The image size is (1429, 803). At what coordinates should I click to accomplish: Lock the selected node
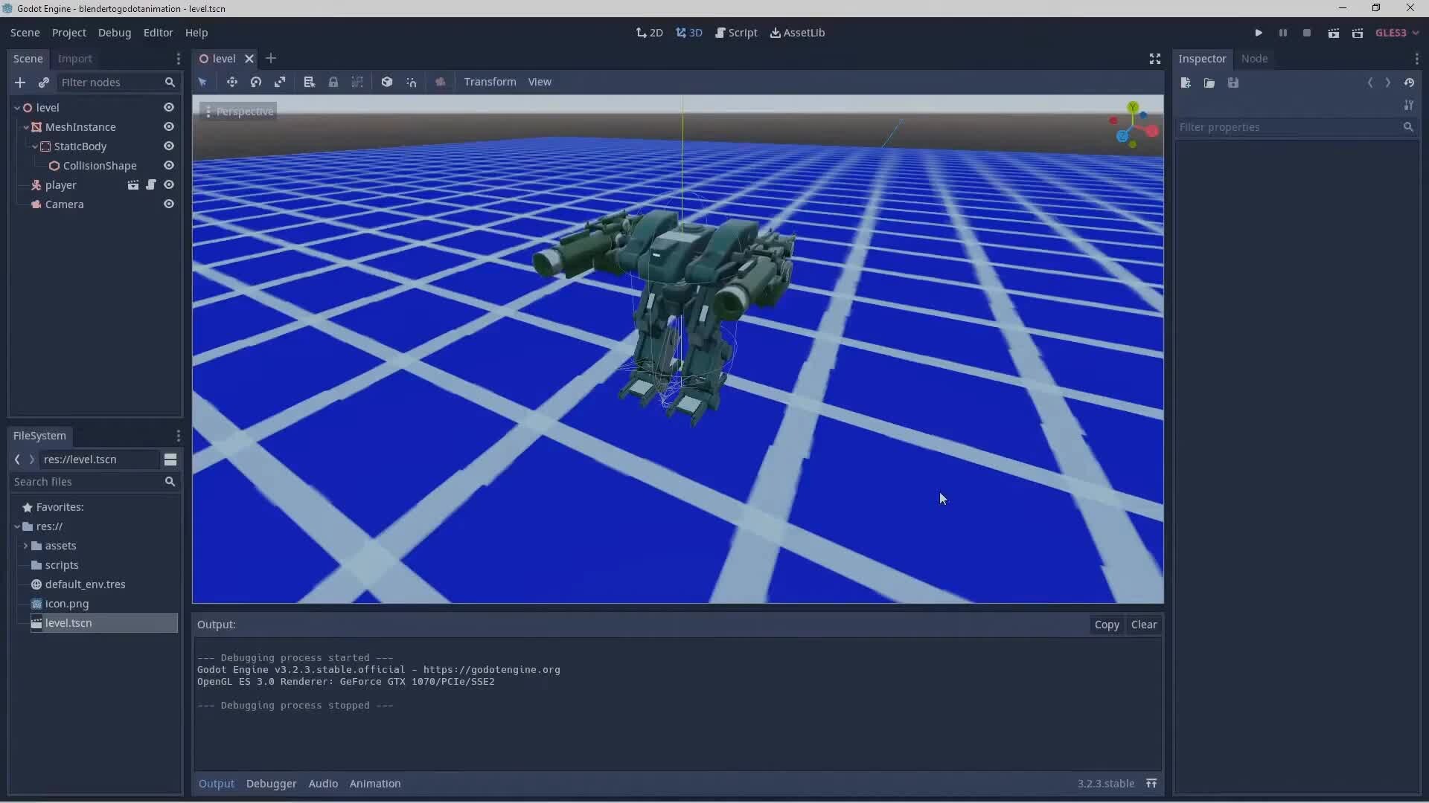tap(334, 82)
